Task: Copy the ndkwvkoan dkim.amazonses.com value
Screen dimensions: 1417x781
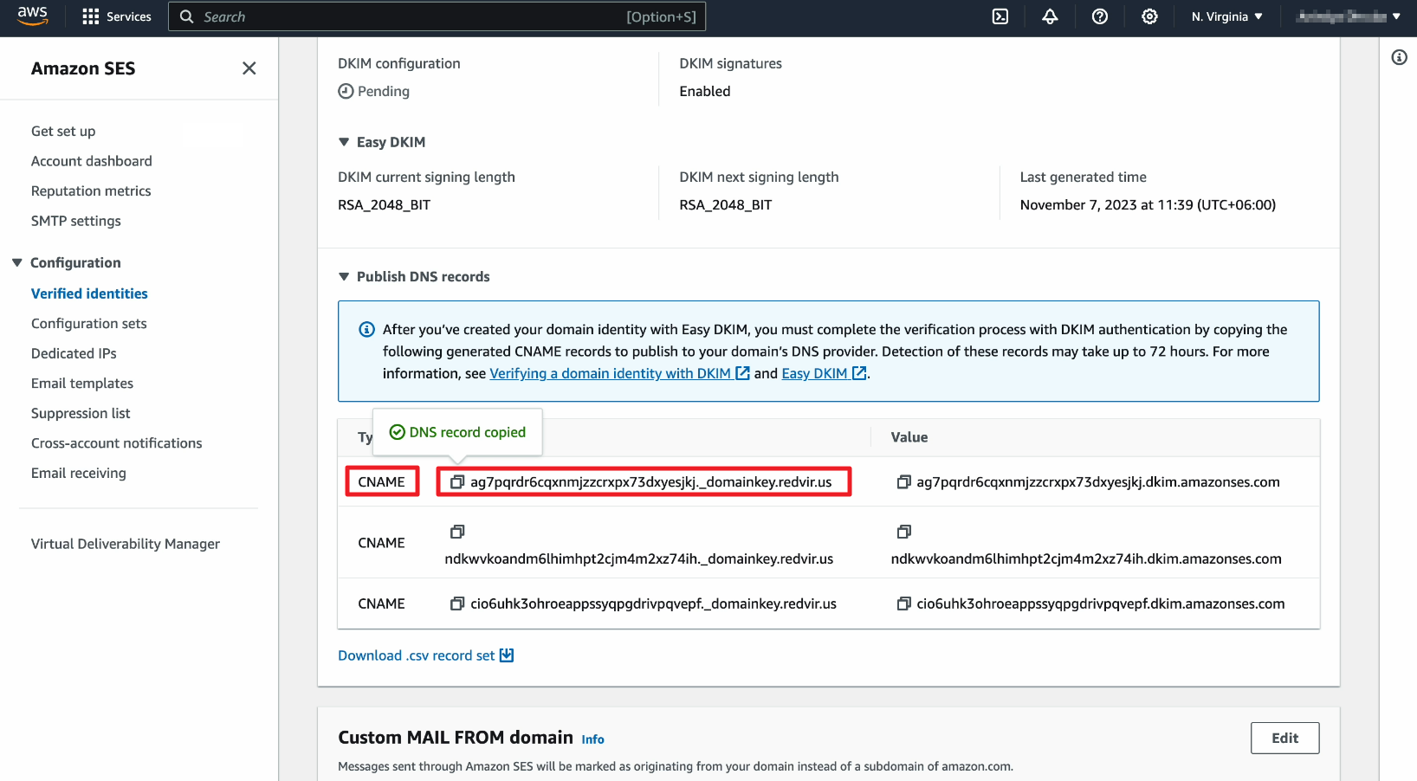Action: (x=903, y=532)
